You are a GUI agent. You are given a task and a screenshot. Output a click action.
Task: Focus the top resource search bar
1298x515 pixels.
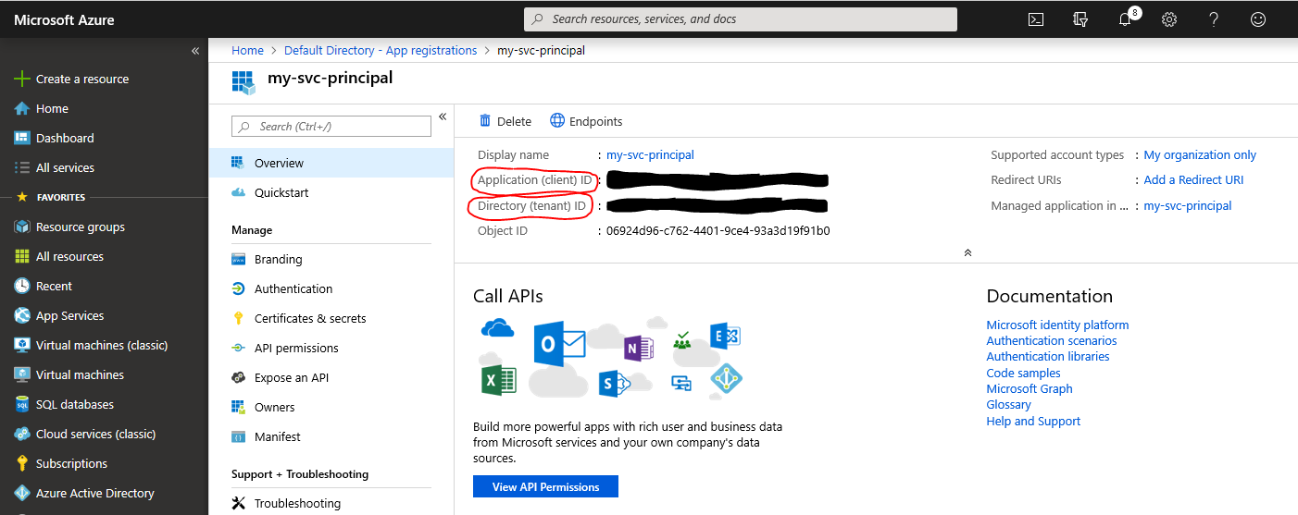[x=741, y=19]
